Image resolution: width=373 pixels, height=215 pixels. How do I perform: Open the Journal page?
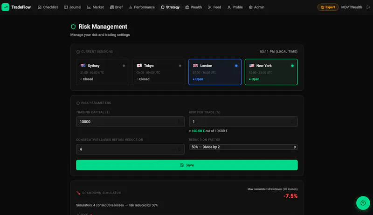pyautogui.click(x=73, y=7)
